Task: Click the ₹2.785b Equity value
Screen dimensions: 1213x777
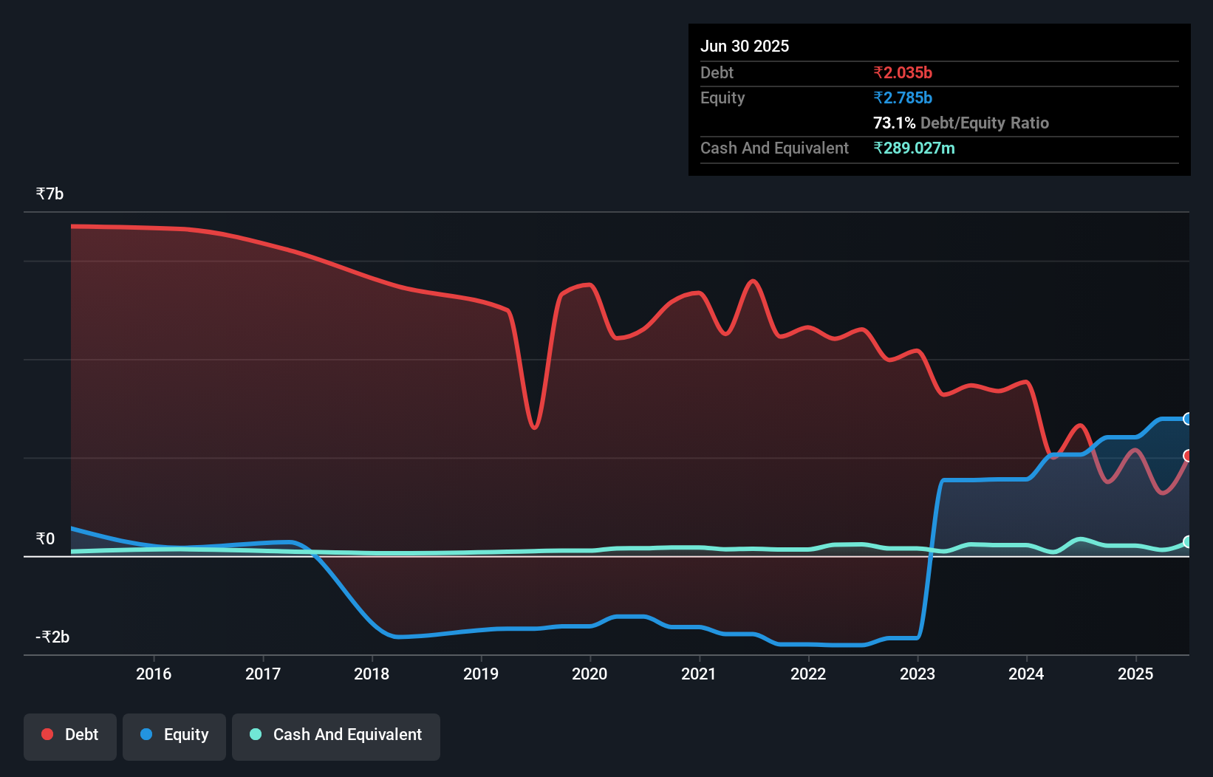Action: coord(902,97)
